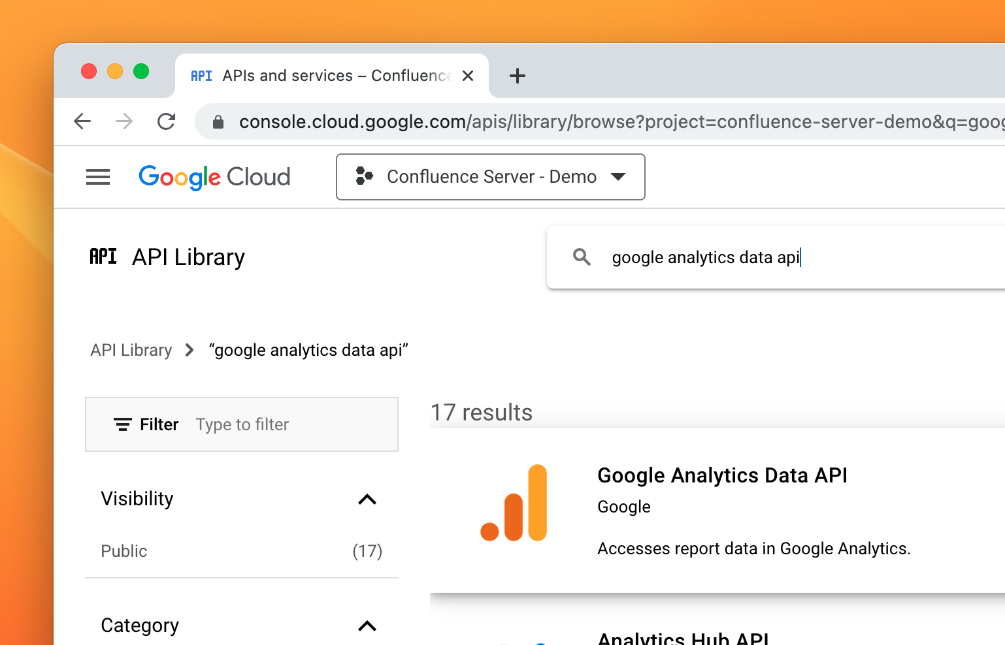Open the Confluence Server - Demo project selector
The image size is (1005, 645).
(x=490, y=177)
